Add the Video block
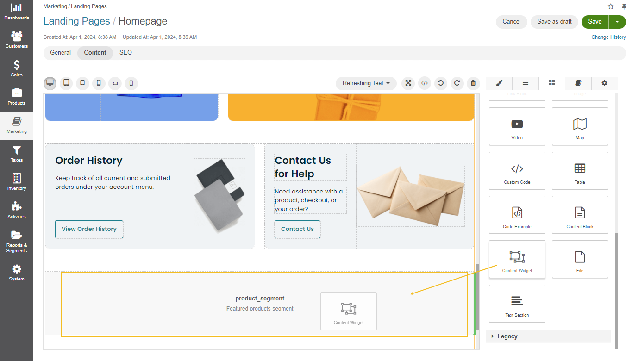This screenshot has width=626, height=361. [517, 127]
